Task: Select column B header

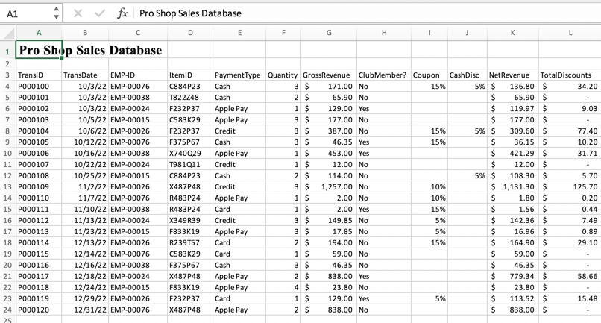Action: [85, 33]
